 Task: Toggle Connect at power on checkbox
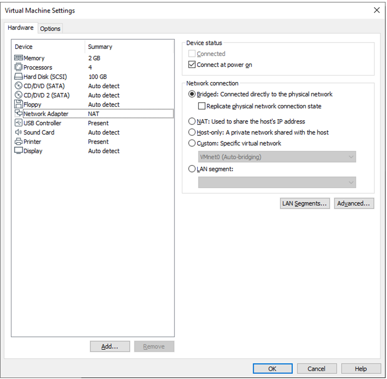tap(192, 65)
